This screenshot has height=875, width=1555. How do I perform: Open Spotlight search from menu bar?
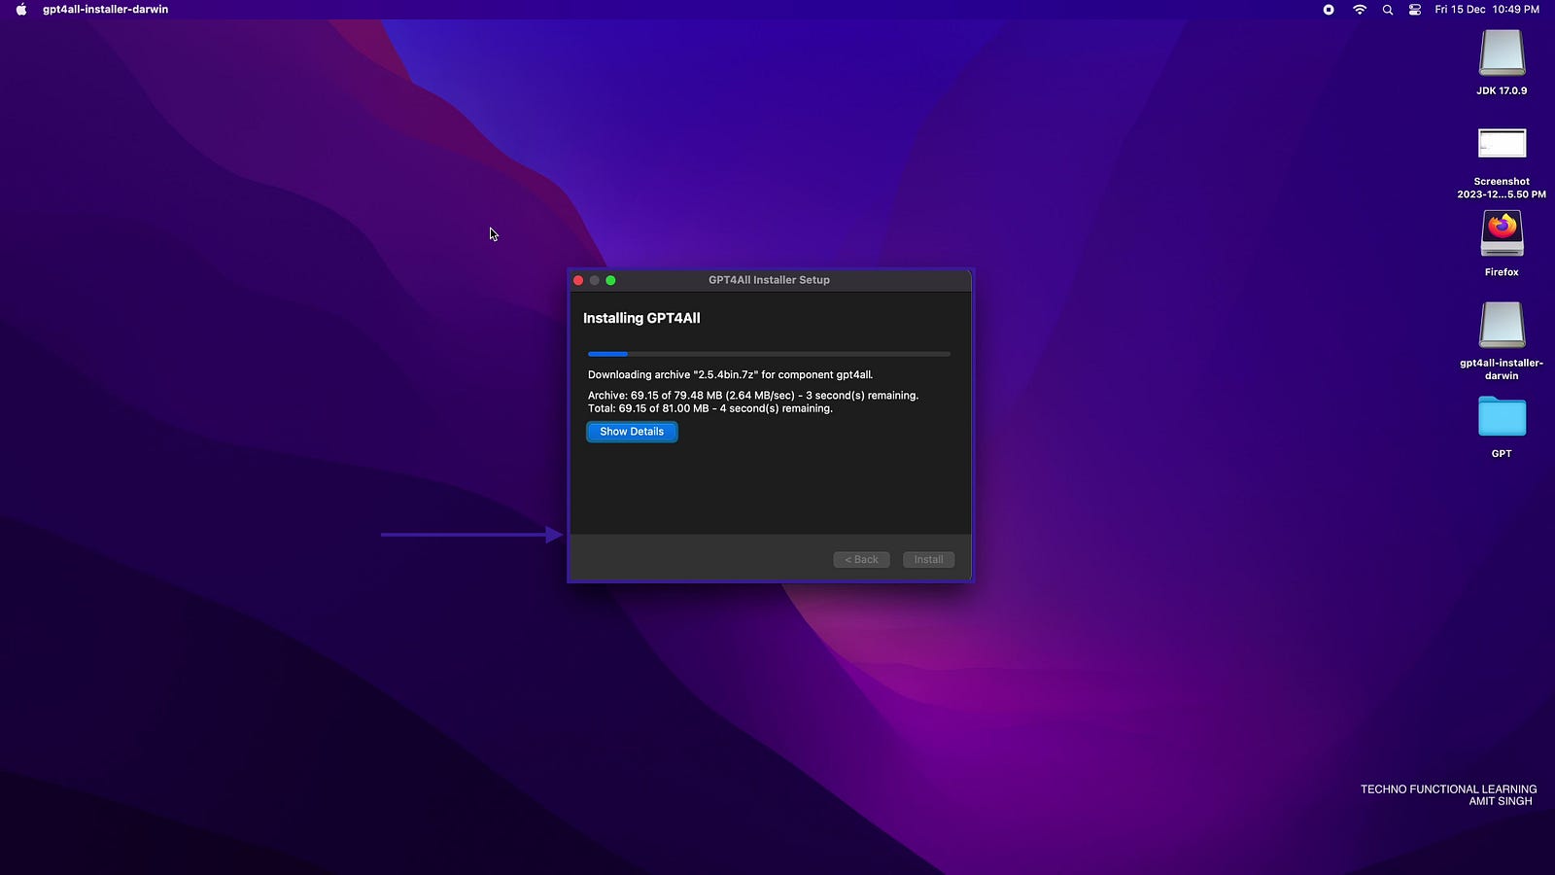tap(1388, 10)
